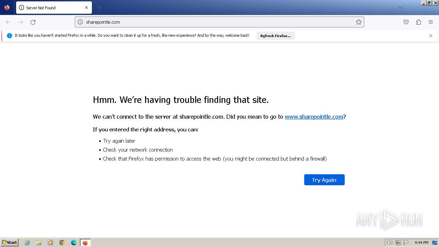Image resolution: width=439 pixels, height=247 pixels.
Task: Click the clock showing 4:44 PM
Action: click(421, 243)
